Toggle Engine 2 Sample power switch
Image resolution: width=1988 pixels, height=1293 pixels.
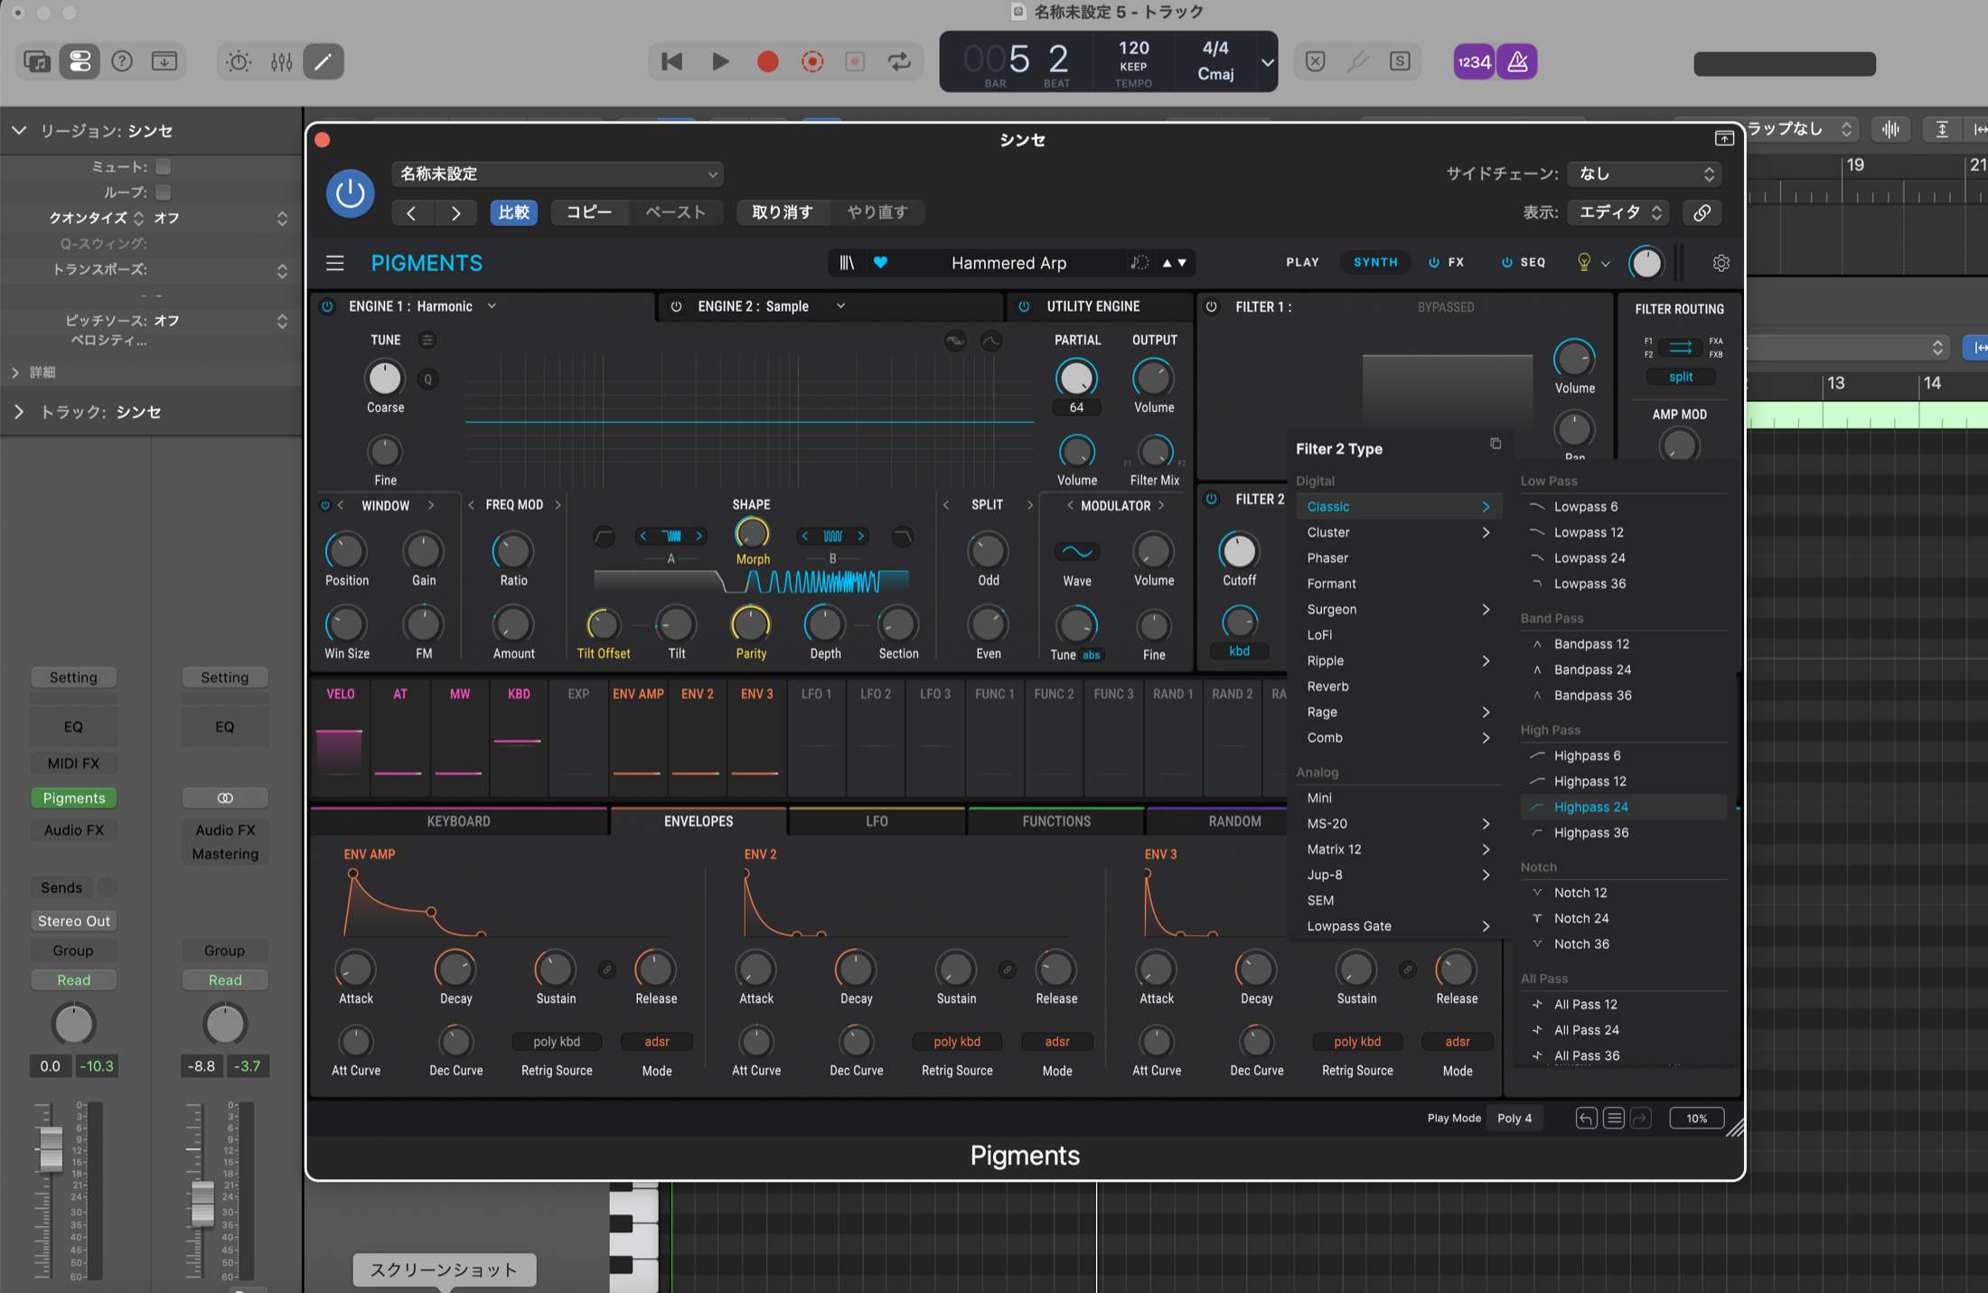click(676, 306)
